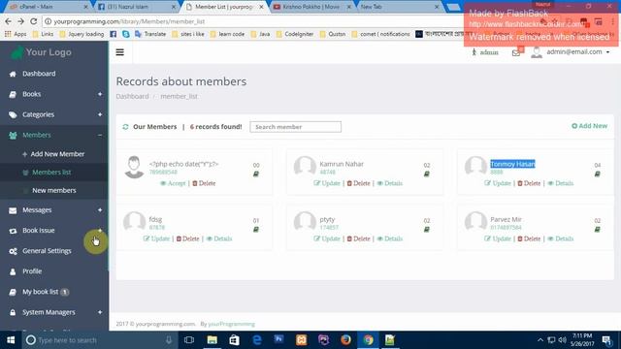Viewport: 621px width, 349px height.
Task: Expand the Books menu
Action: 100,94
